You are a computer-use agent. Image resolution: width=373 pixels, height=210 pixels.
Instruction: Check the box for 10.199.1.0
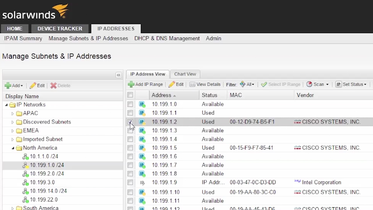click(130, 104)
